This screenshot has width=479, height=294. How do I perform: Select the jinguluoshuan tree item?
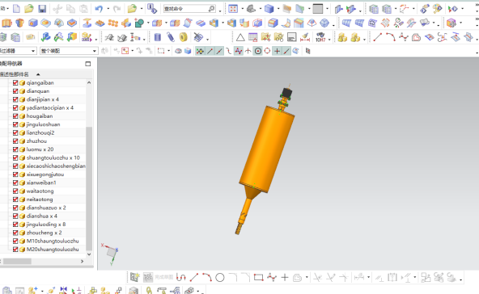tap(43, 124)
